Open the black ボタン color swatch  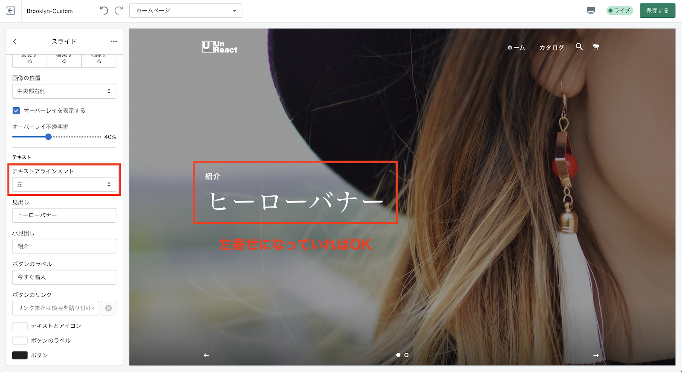[20, 355]
